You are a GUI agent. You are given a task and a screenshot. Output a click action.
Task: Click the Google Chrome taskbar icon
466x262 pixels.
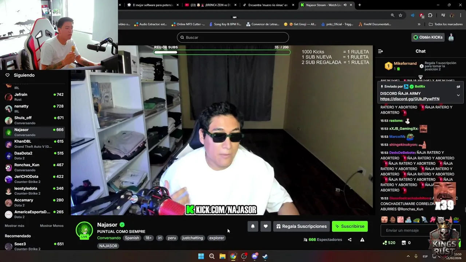click(233, 256)
